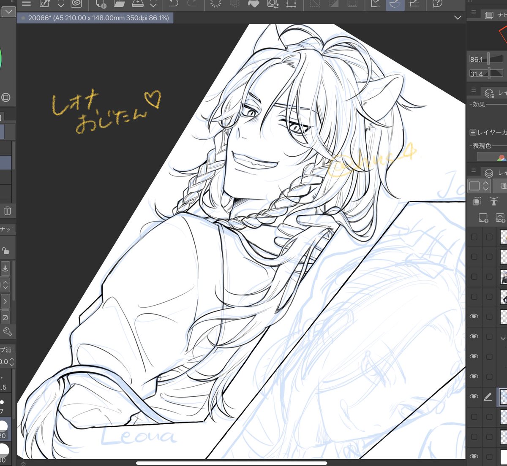
Task: Save the document using the tray-arrow icon
Action: tap(138, 4)
